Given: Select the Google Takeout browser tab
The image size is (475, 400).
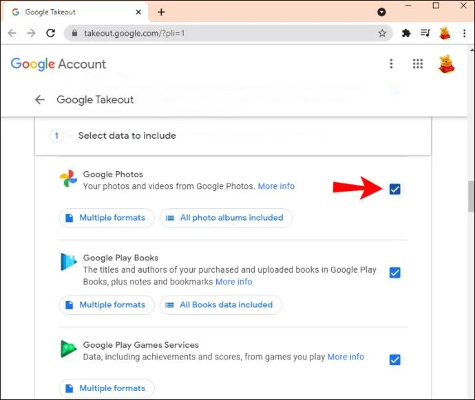Looking at the screenshot, I should (74, 12).
